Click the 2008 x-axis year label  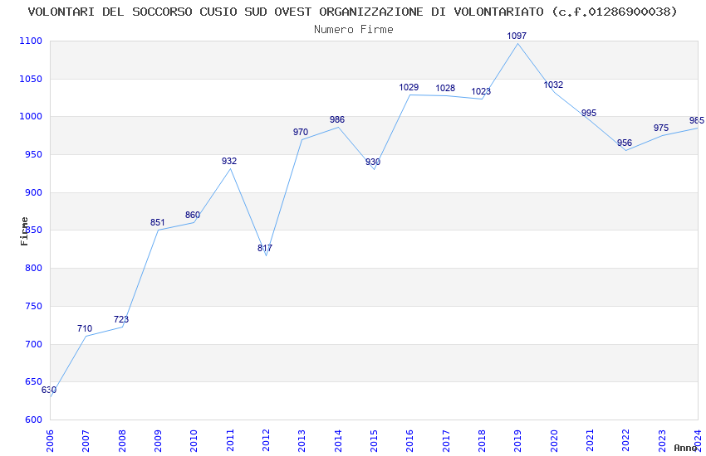(121, 441)
